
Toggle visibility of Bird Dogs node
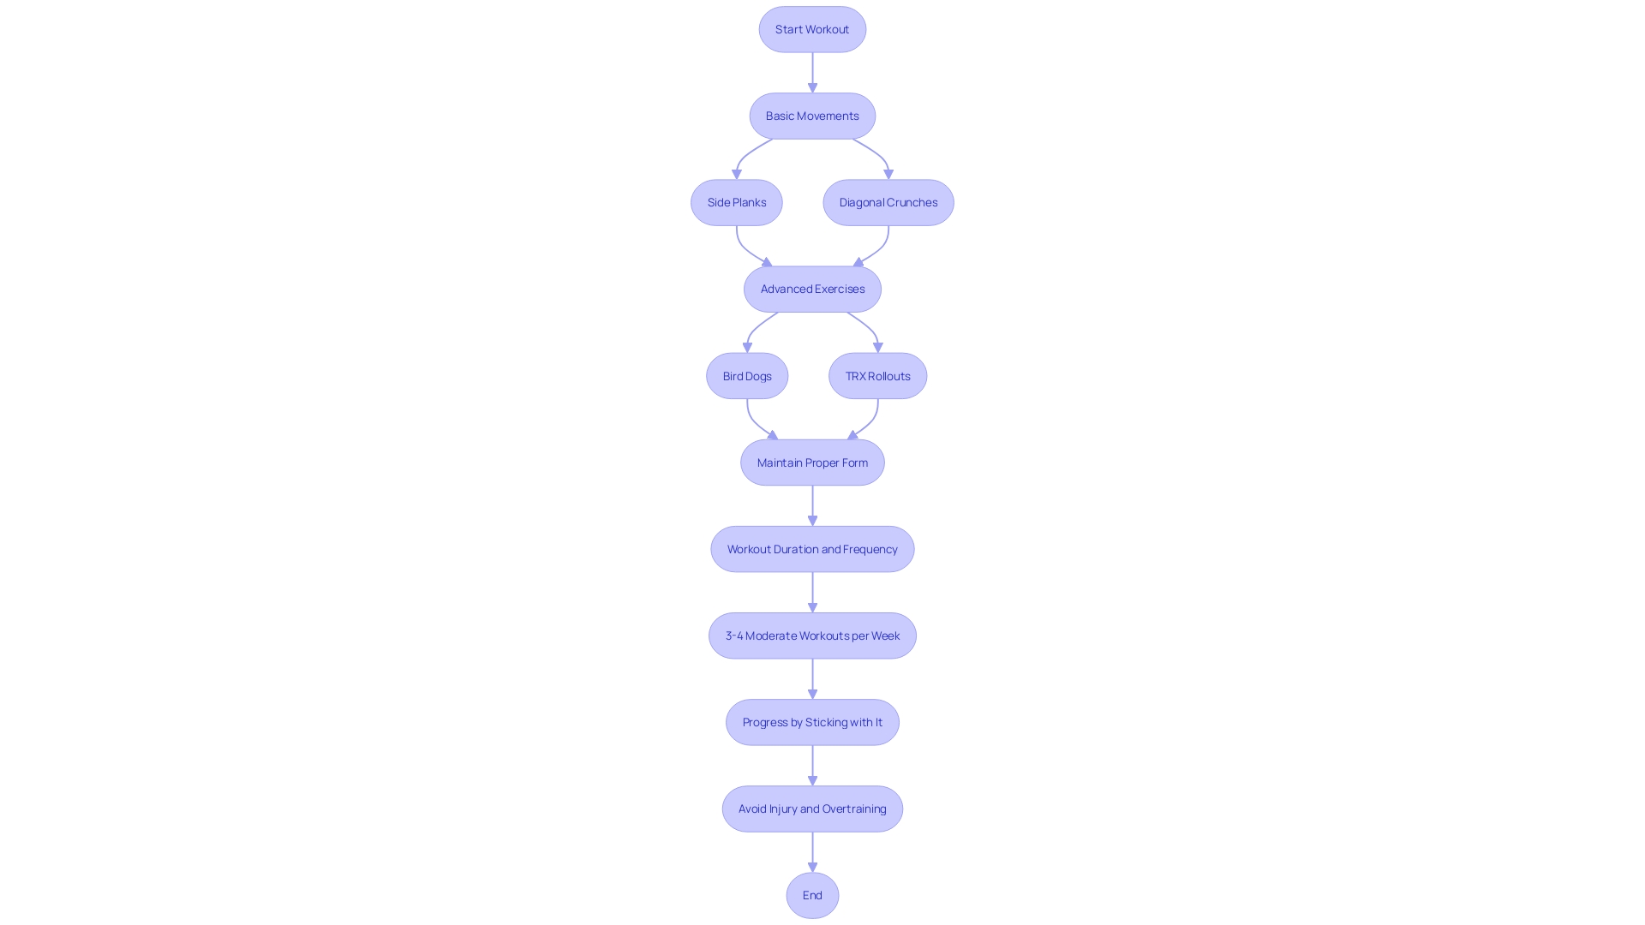click(x=747, y=376)
